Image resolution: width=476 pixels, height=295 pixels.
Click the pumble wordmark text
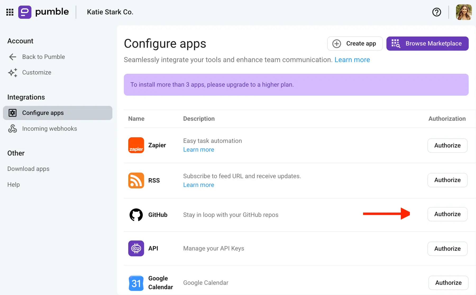52,12
